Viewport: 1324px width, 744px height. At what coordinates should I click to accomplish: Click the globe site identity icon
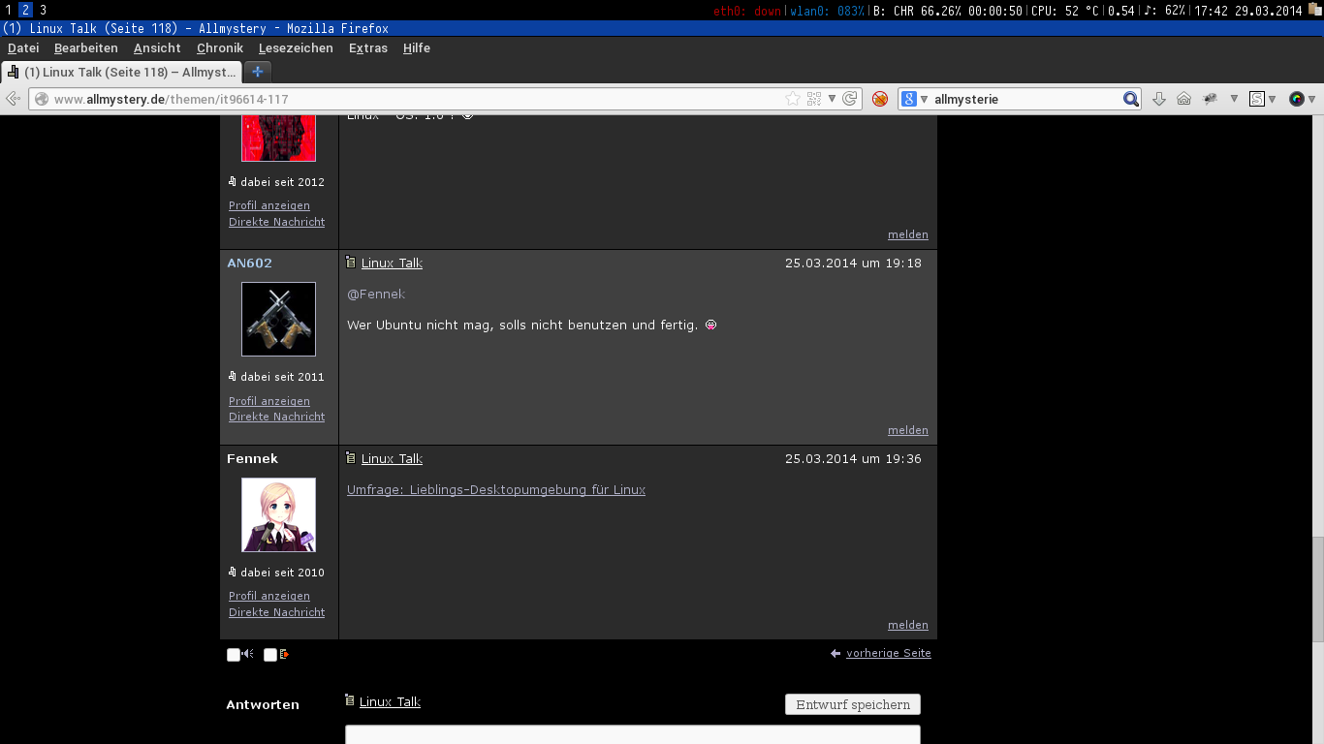pyautogui.click(x=42, y=99)
